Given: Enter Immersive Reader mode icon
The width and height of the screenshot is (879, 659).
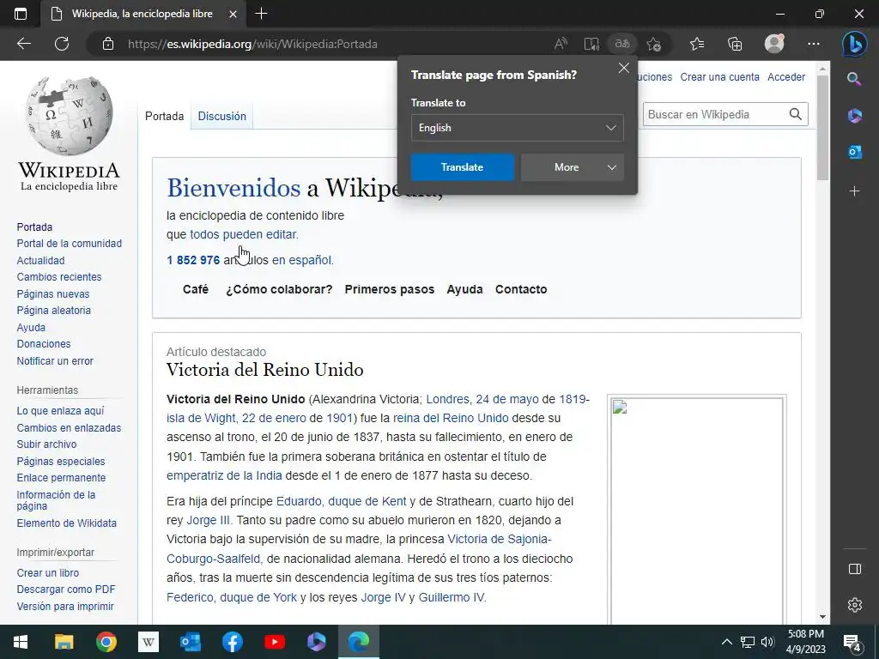Looking at the screenshot, I should 591,44.
